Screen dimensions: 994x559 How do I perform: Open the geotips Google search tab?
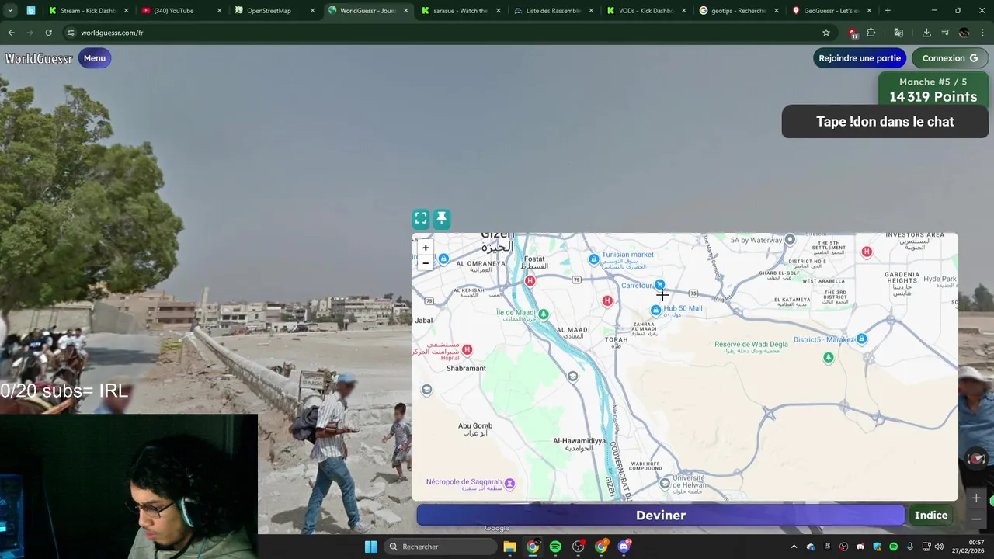tap(738, 11)
